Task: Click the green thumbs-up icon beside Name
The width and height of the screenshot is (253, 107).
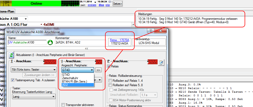Action: click(50, 42)
